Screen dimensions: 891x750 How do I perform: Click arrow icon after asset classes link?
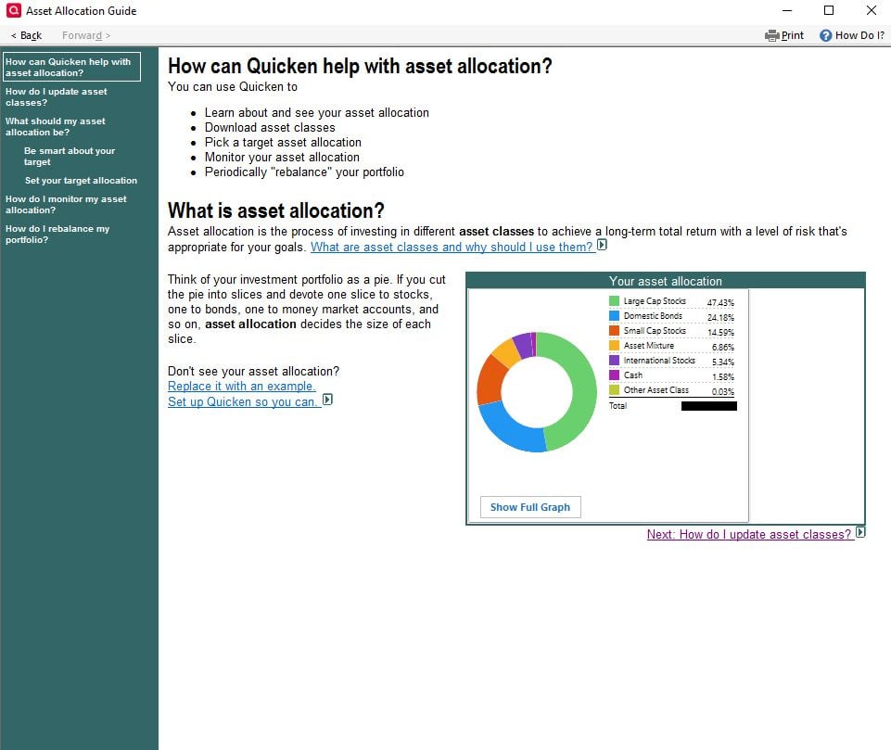[x=603, y=245]
